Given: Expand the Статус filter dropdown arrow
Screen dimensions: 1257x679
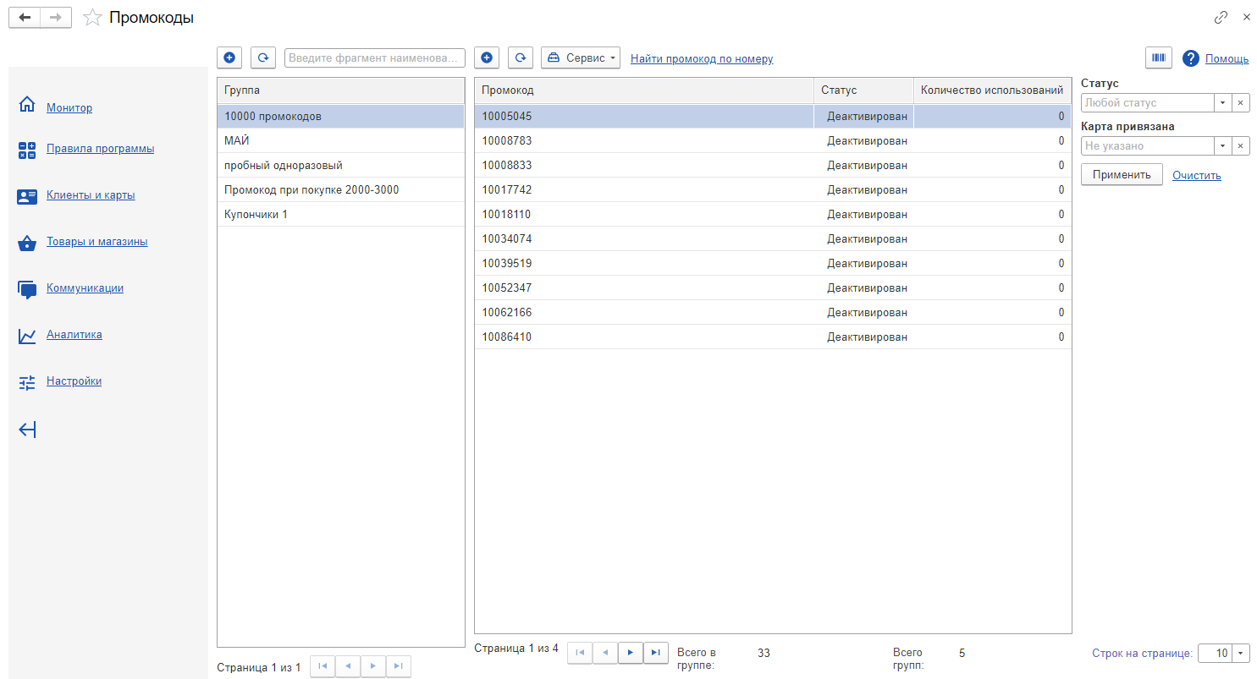Looking at the screenshot, I should (1222, 102).
